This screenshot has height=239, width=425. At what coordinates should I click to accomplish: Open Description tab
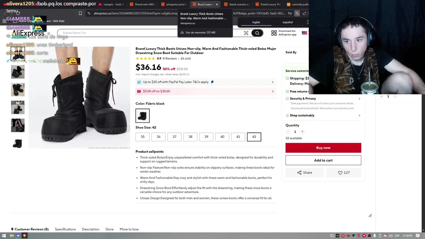point(91,229)
